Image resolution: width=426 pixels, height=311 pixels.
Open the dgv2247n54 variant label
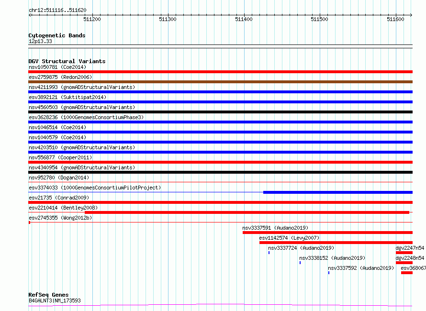click(x=410, y=248)
